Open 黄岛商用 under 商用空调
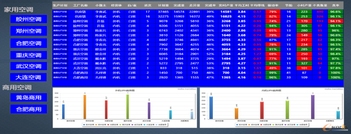 coord(29,97)
